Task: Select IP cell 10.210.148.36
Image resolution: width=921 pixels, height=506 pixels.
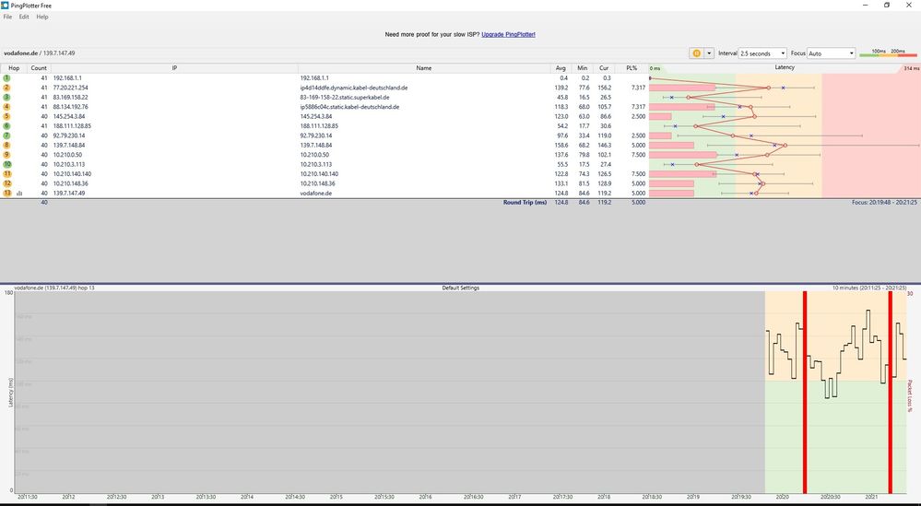Action: pyautogui.click(x=70, y=183)
